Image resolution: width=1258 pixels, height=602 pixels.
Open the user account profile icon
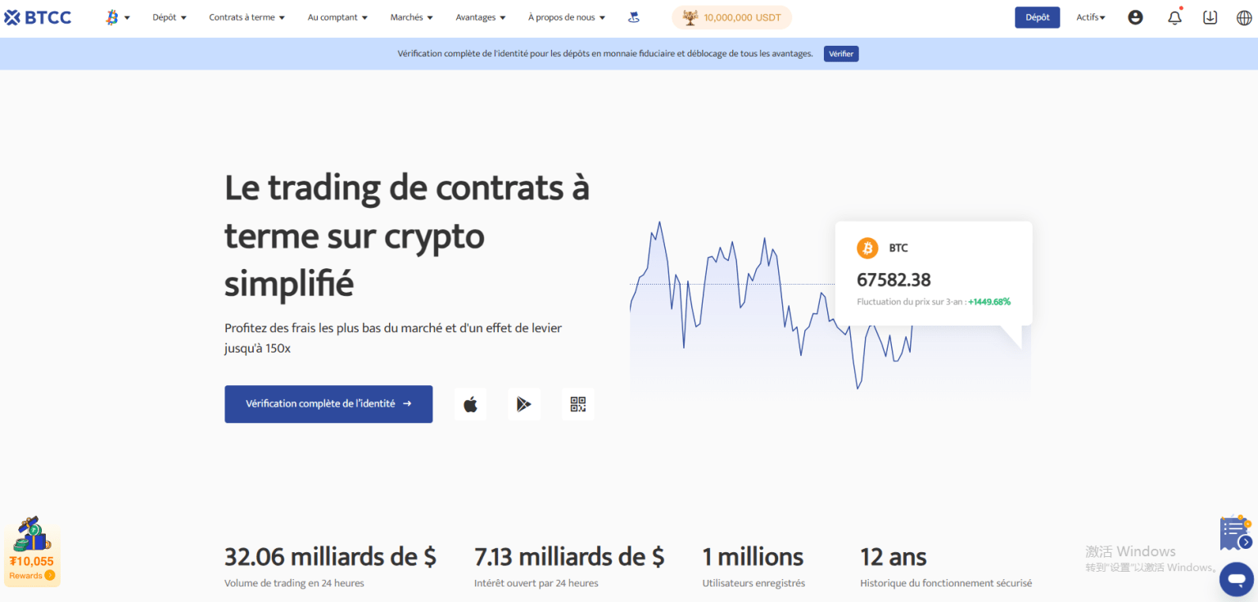coord(1135,17)
